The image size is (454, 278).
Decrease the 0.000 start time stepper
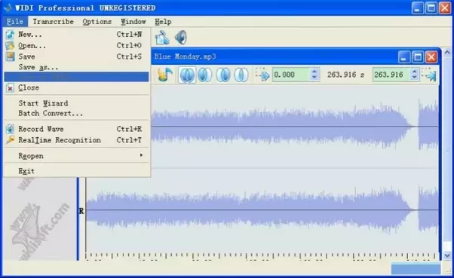pyautogui.click(x=314, y=78)
